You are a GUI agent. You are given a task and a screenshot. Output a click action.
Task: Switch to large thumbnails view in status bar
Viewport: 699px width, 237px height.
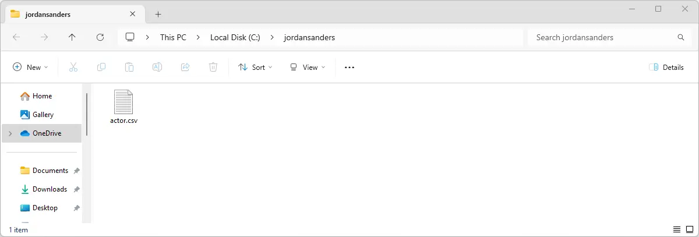tap(689, 229)
